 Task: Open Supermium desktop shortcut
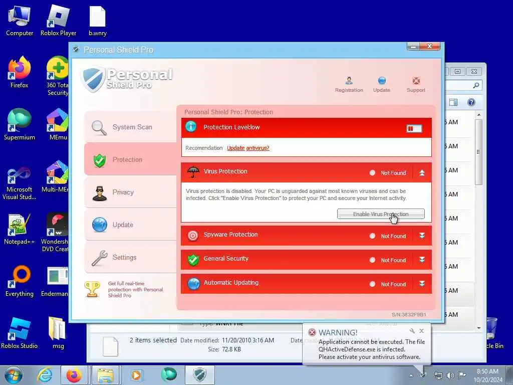pos(20,125)
